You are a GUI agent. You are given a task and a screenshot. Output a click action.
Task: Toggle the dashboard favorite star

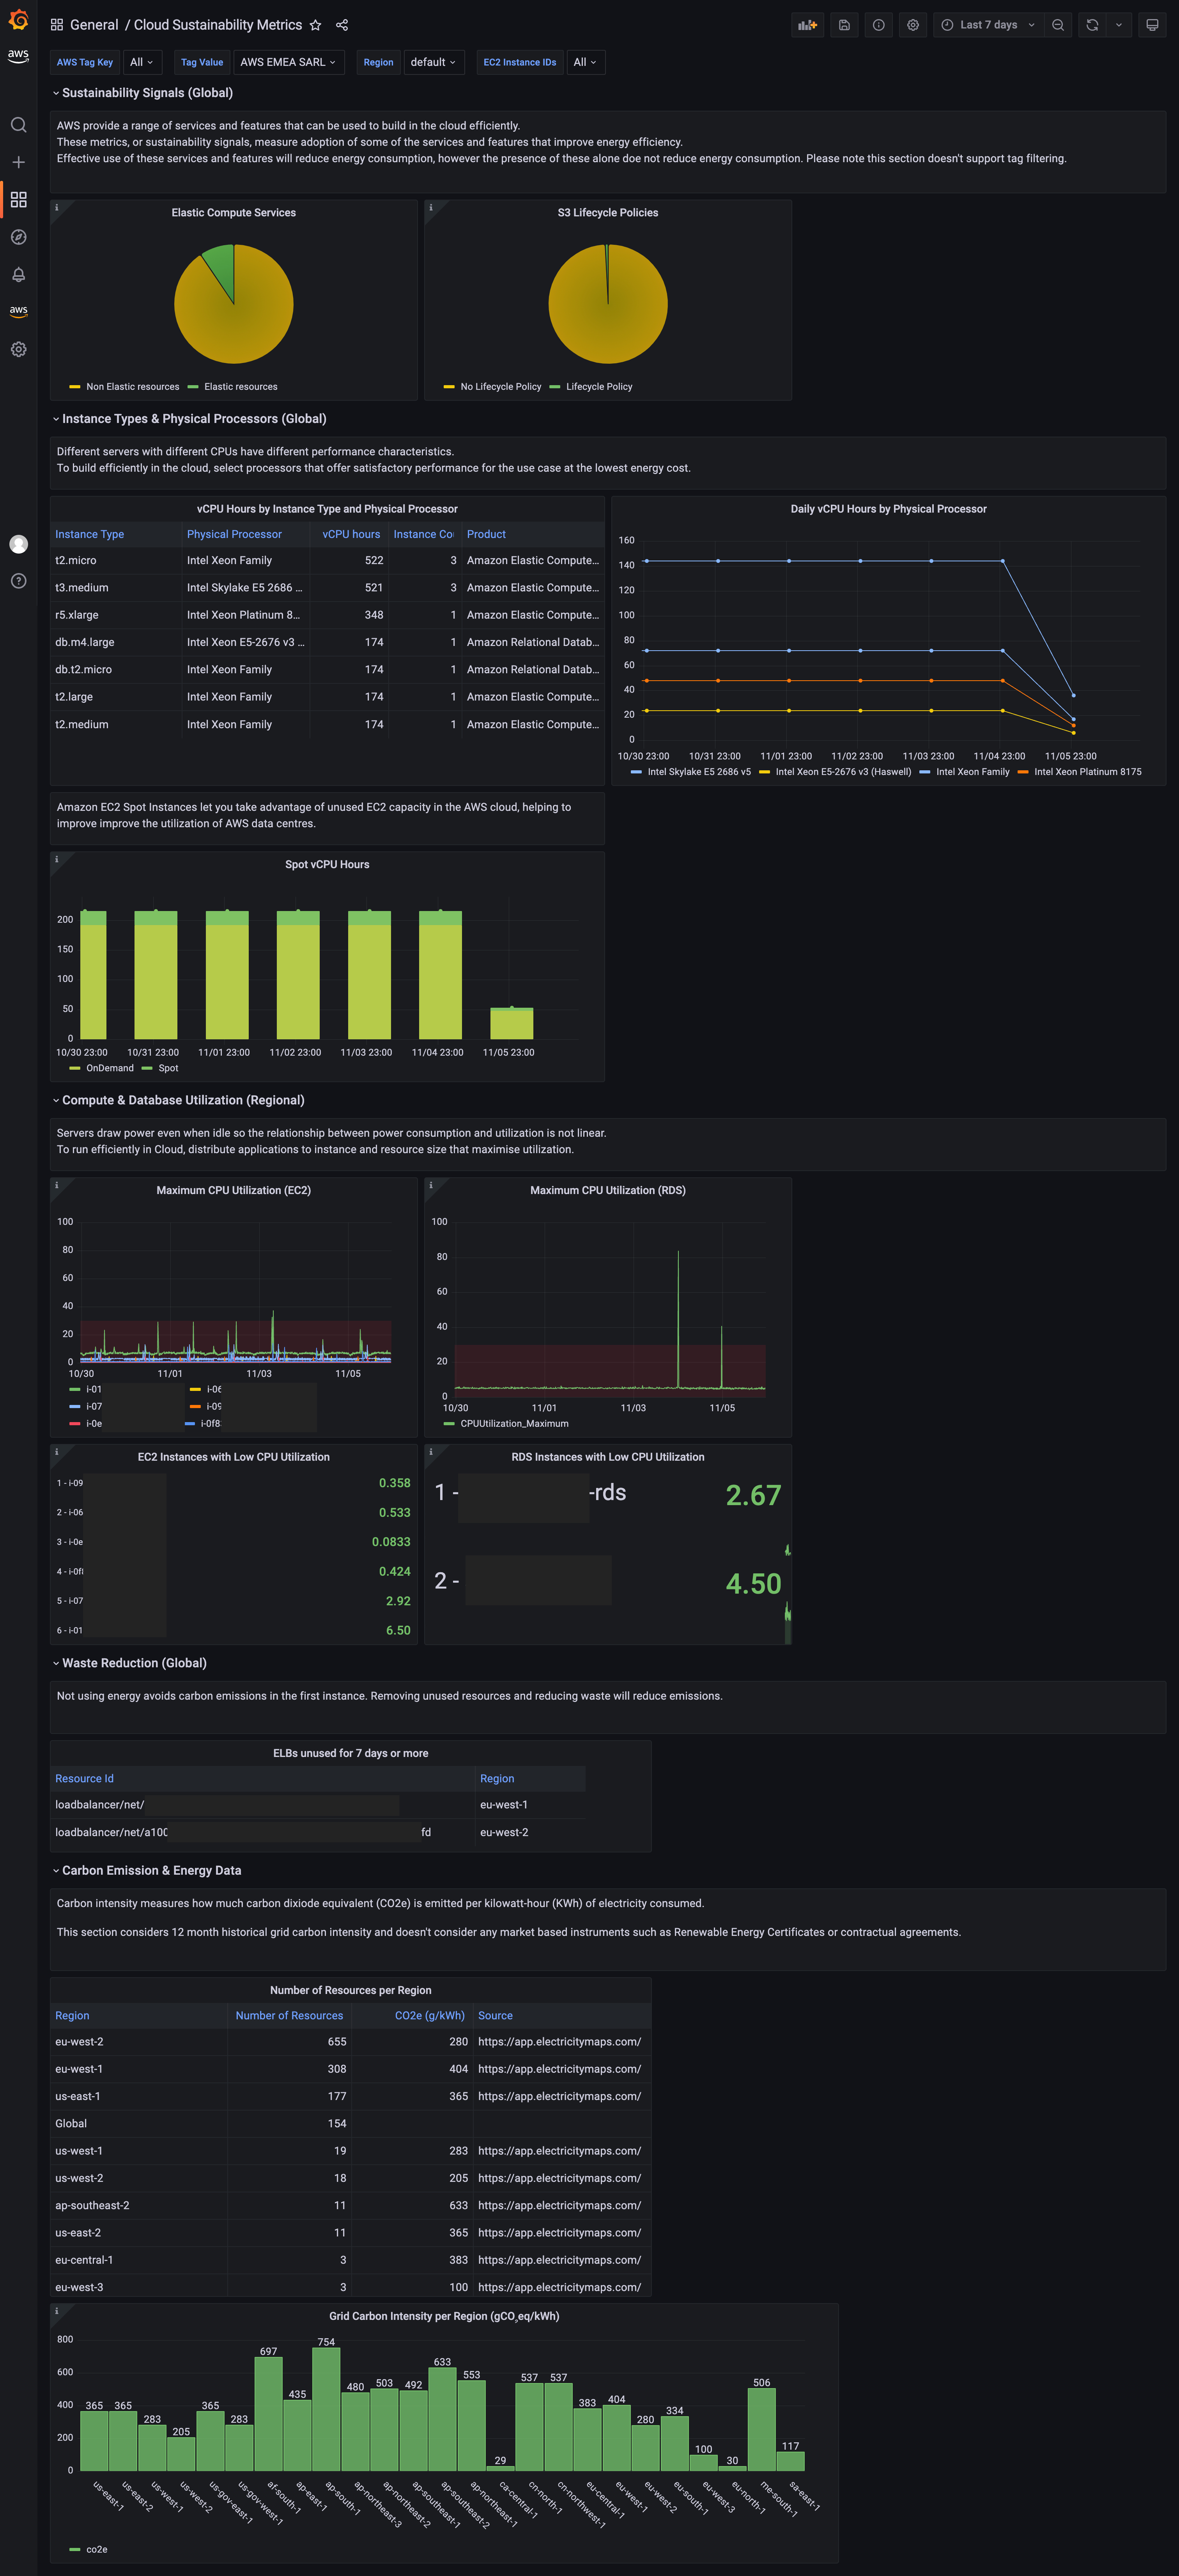(x=315, y=24)
